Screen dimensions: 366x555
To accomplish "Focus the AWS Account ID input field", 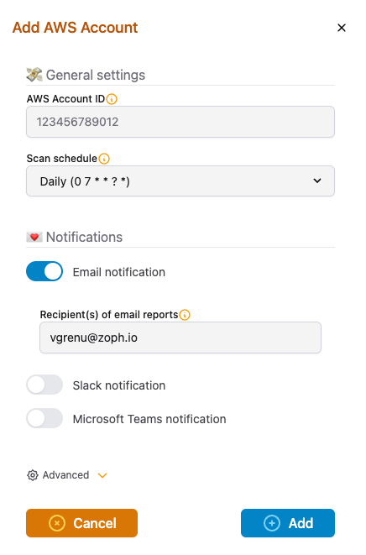I will [180, 122].
